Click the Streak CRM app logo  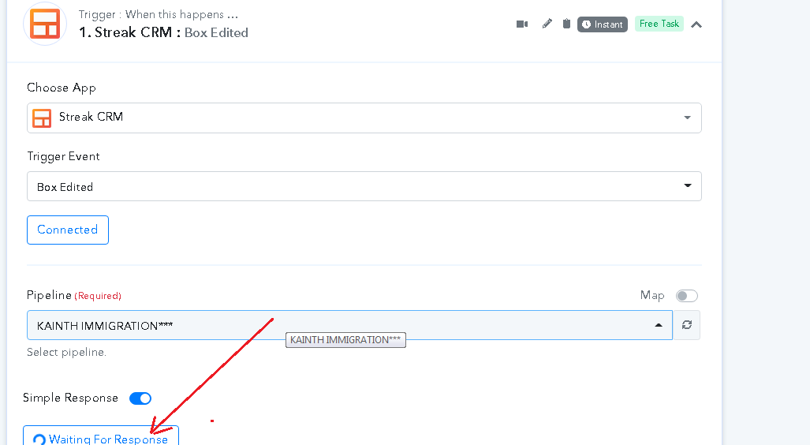[45, 24]
